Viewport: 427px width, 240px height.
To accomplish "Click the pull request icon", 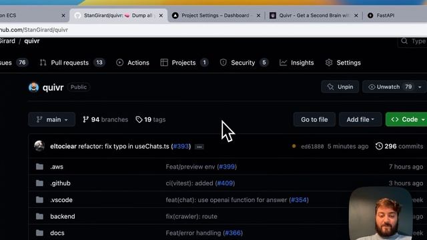I will point(43,63).
